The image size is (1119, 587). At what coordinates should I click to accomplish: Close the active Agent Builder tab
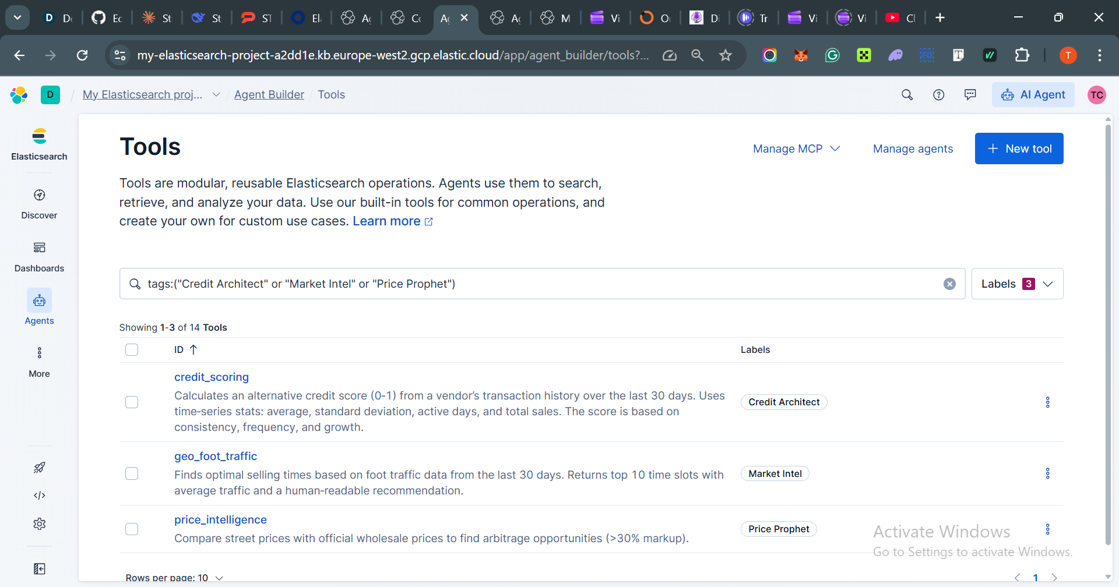(465, 18)
